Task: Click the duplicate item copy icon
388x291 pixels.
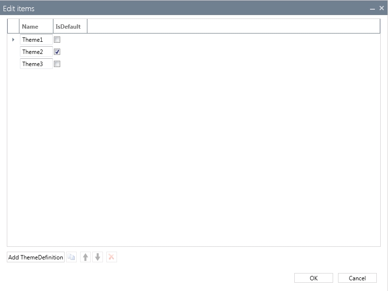Action: pos(71,257)
